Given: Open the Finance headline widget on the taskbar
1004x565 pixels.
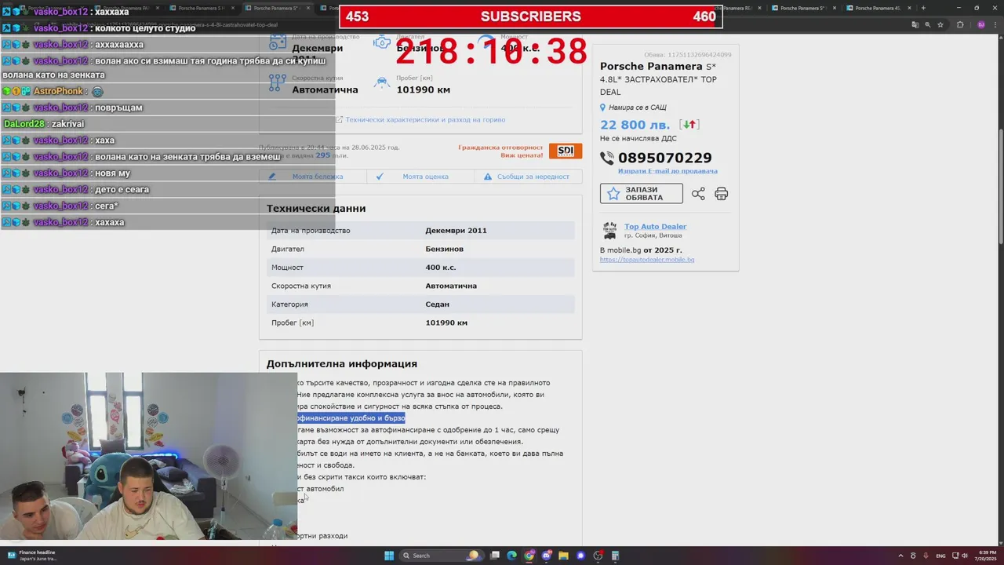Looking at the screenshot, I should pyautogui.click(x=31, y=556).
